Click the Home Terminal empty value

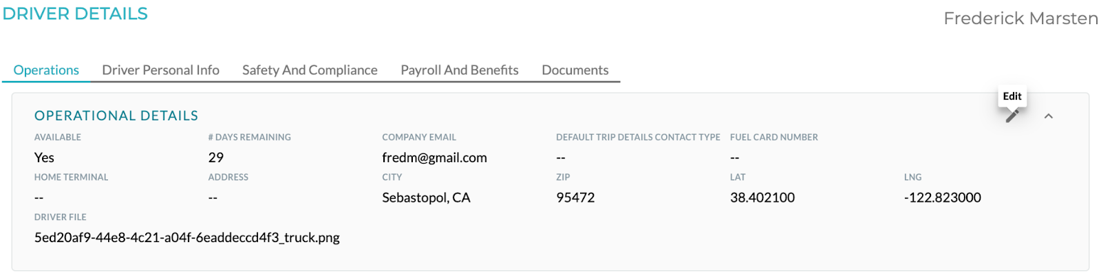[39, 198]
